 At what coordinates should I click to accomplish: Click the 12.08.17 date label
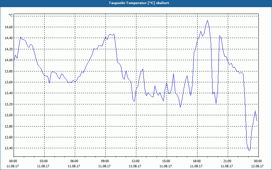click(x=257, y=166)
